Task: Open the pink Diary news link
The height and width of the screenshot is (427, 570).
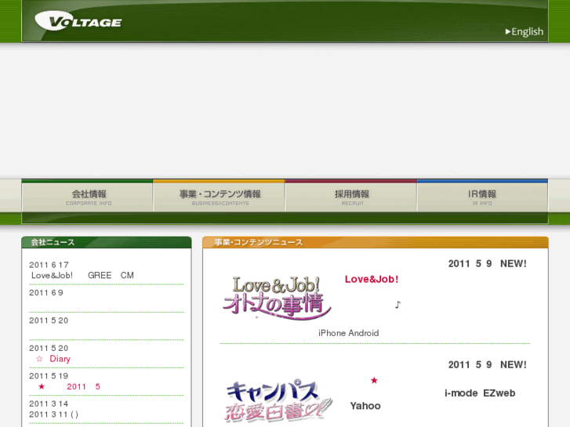Action: pyautogui.click(x=60, y=359)
